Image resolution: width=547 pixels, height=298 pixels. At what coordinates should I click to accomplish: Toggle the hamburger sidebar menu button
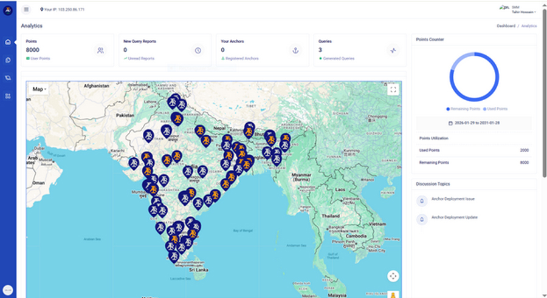(x=26, y=9)
